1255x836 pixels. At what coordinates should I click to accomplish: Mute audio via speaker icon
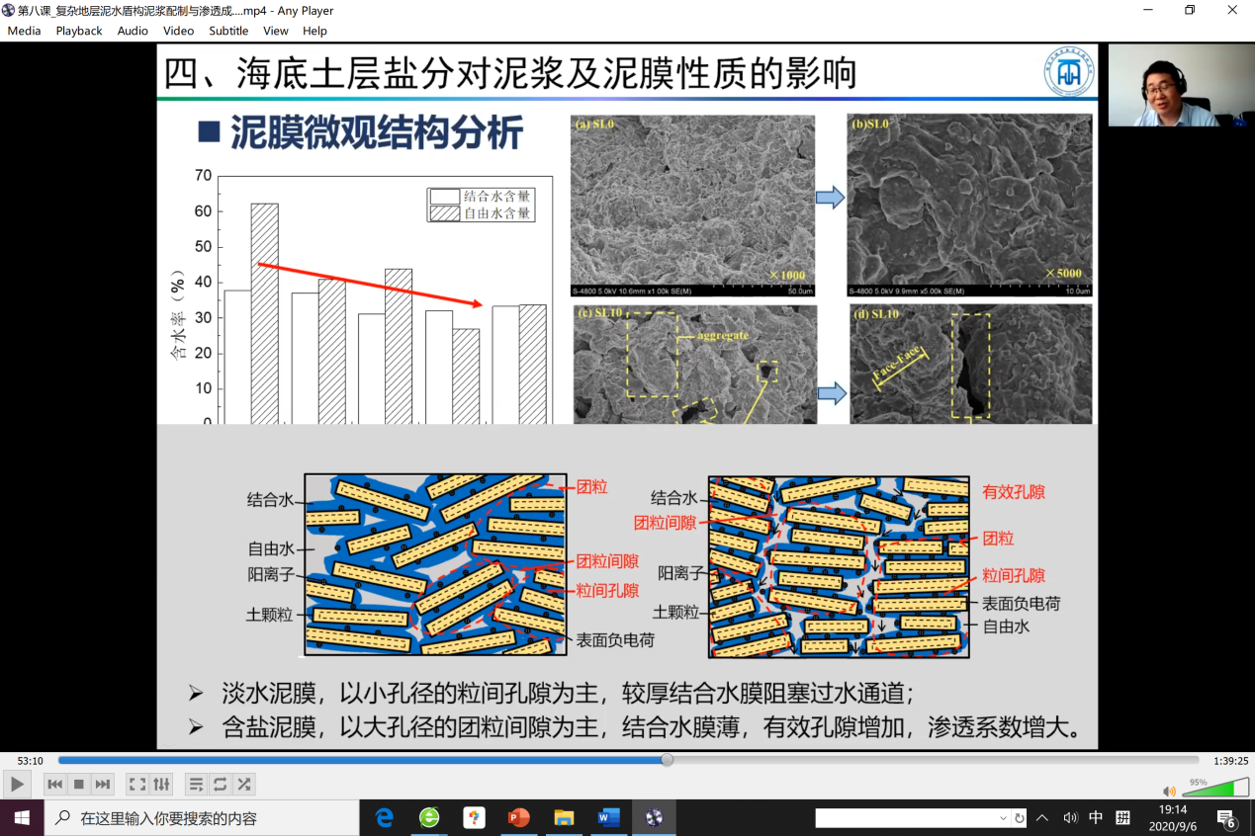pyautogui.click(x=1169, y=791)
